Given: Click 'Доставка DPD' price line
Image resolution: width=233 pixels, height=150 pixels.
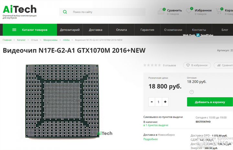Looking at the screenshot, I should pos(209,135).
